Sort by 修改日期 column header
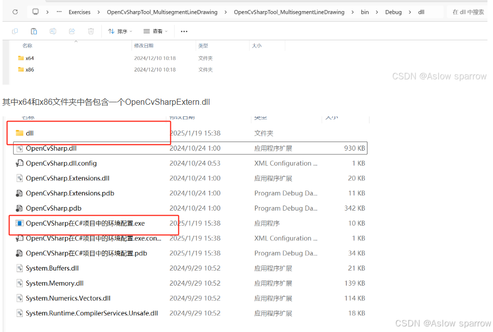 click(x=144, y=45)
